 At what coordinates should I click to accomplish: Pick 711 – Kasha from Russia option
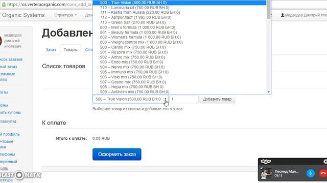(179, 12)
